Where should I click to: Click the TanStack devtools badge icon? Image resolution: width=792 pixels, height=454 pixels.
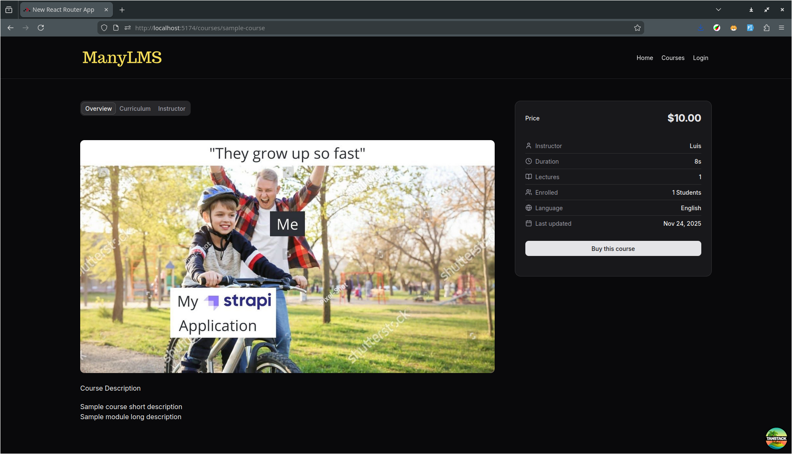[776, 438]
